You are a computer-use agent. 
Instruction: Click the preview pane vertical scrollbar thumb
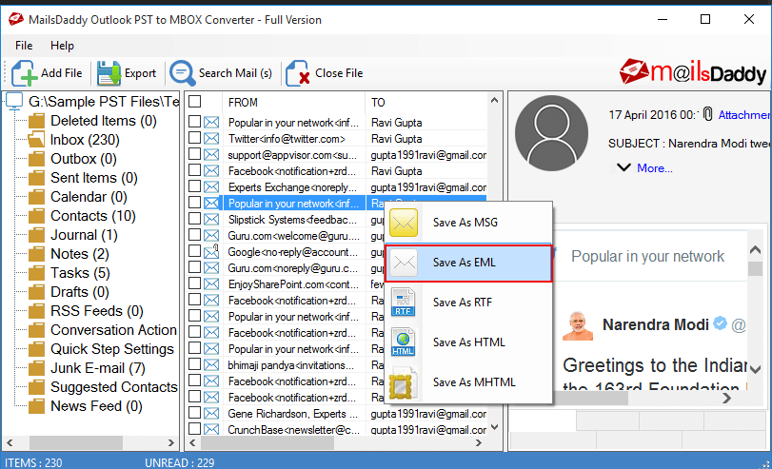coord(755,268)
